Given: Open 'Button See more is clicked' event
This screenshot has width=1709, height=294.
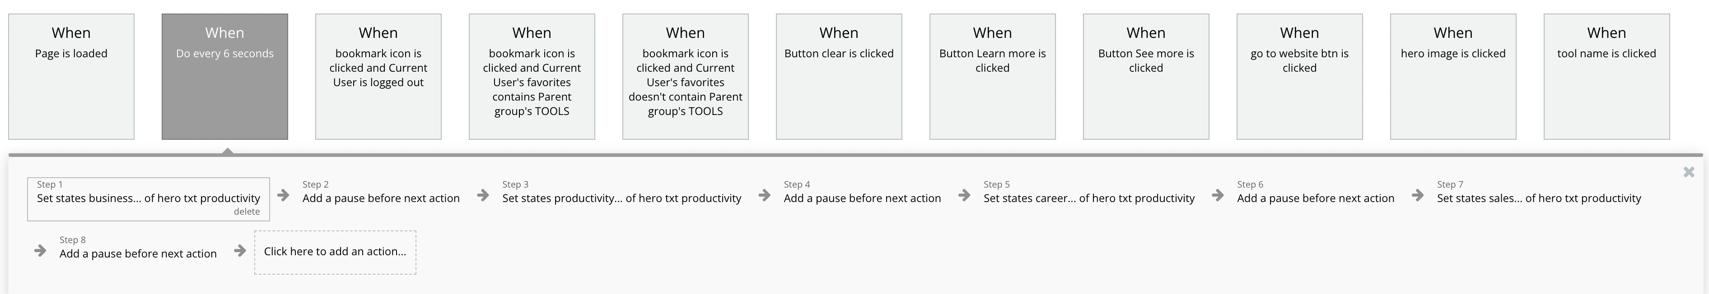Looking at the screenshot, I should click(x=1146, y=76).
